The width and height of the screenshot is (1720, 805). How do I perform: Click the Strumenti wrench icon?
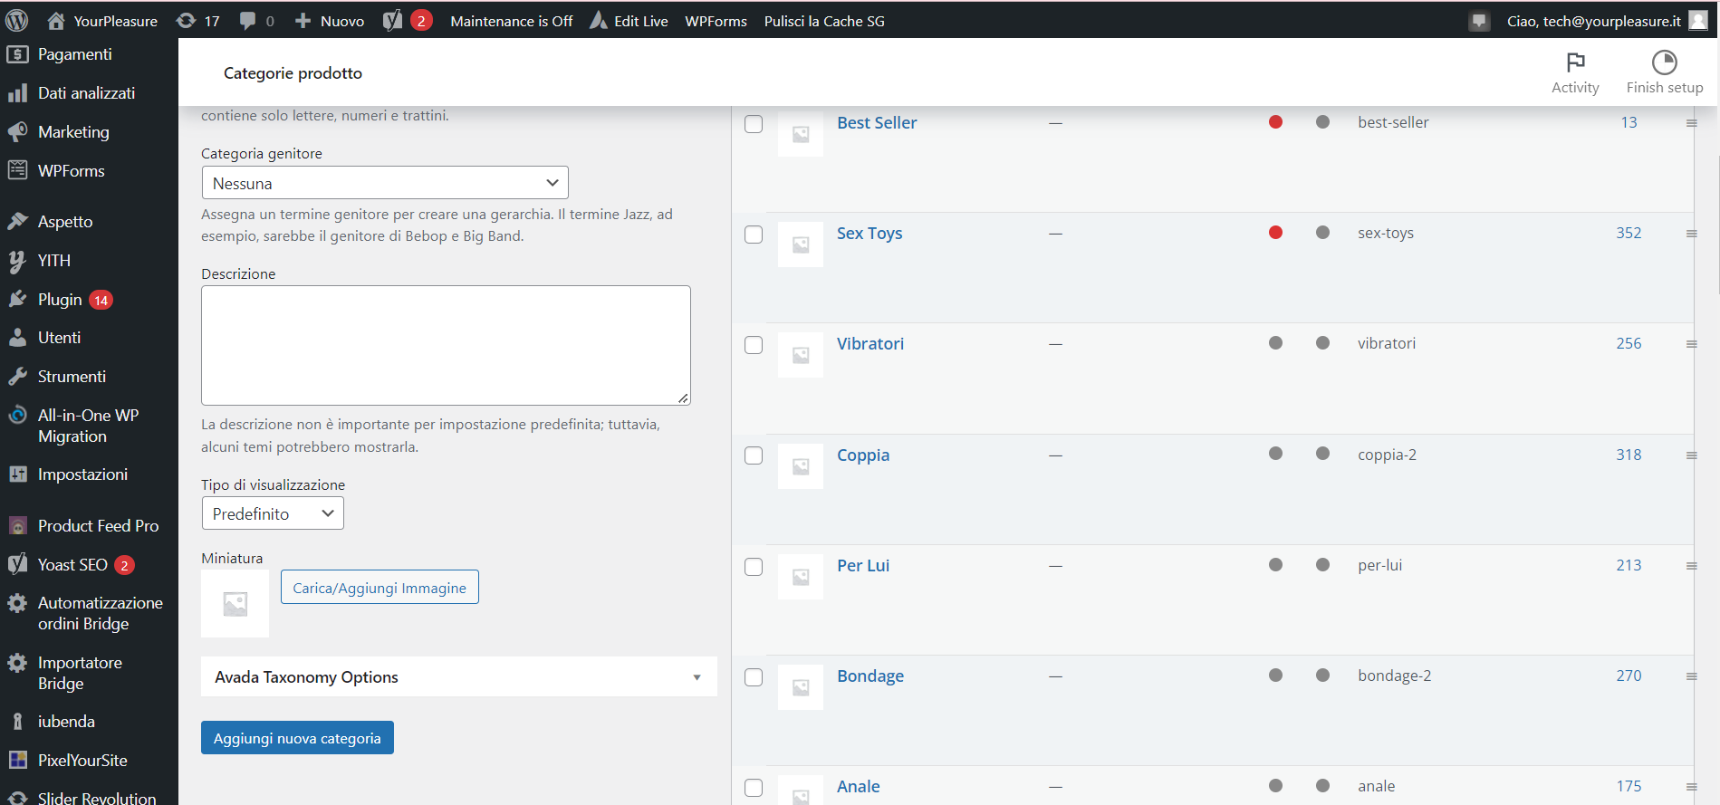(17, 376)
